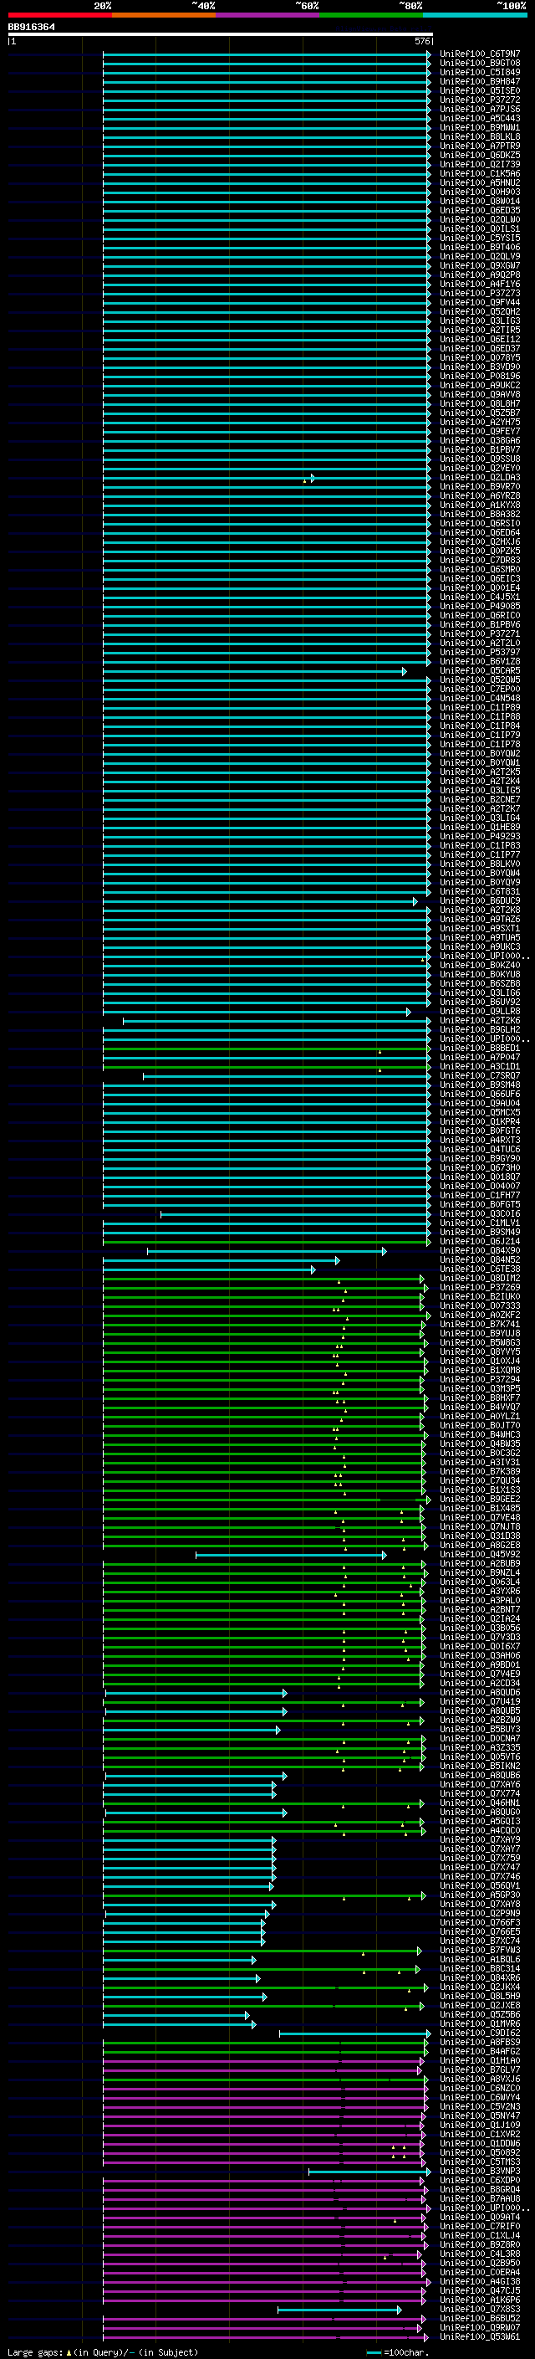Open hit UniRef100_B9GT08
Viewport: 535px width, 2359px height.
click(x=480, y=64)
